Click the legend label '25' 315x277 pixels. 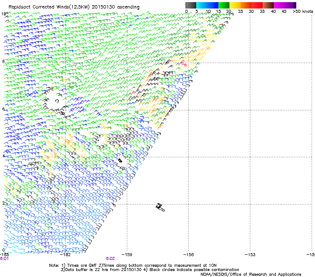click(241, 12)
